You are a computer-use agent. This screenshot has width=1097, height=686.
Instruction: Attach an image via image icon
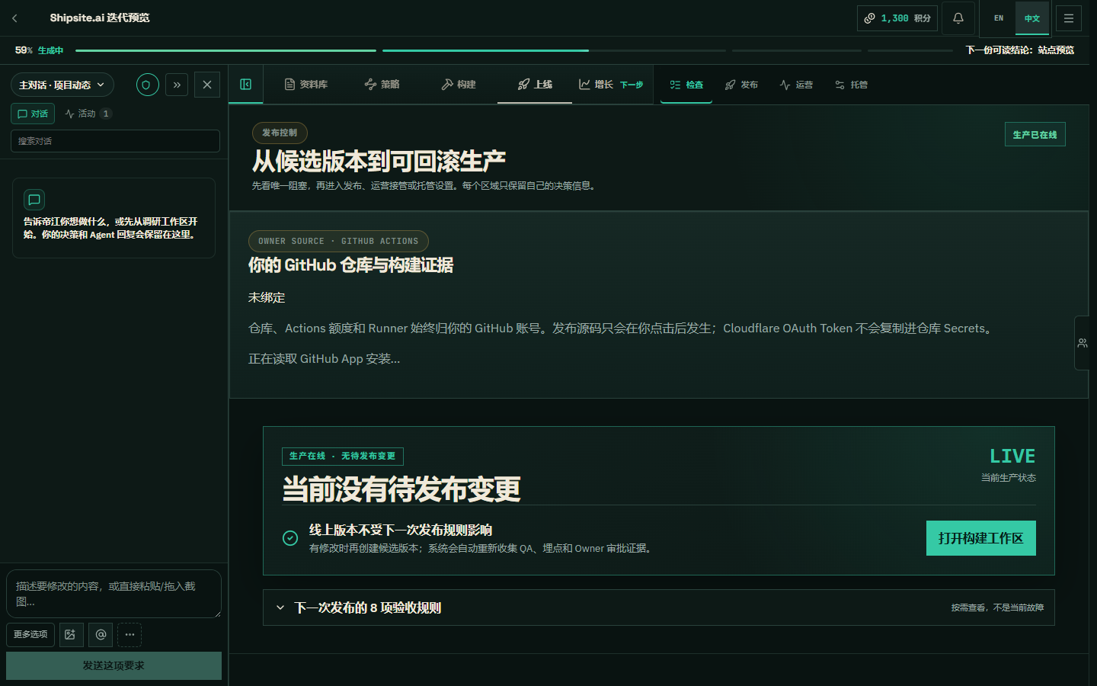pos(71,634)
